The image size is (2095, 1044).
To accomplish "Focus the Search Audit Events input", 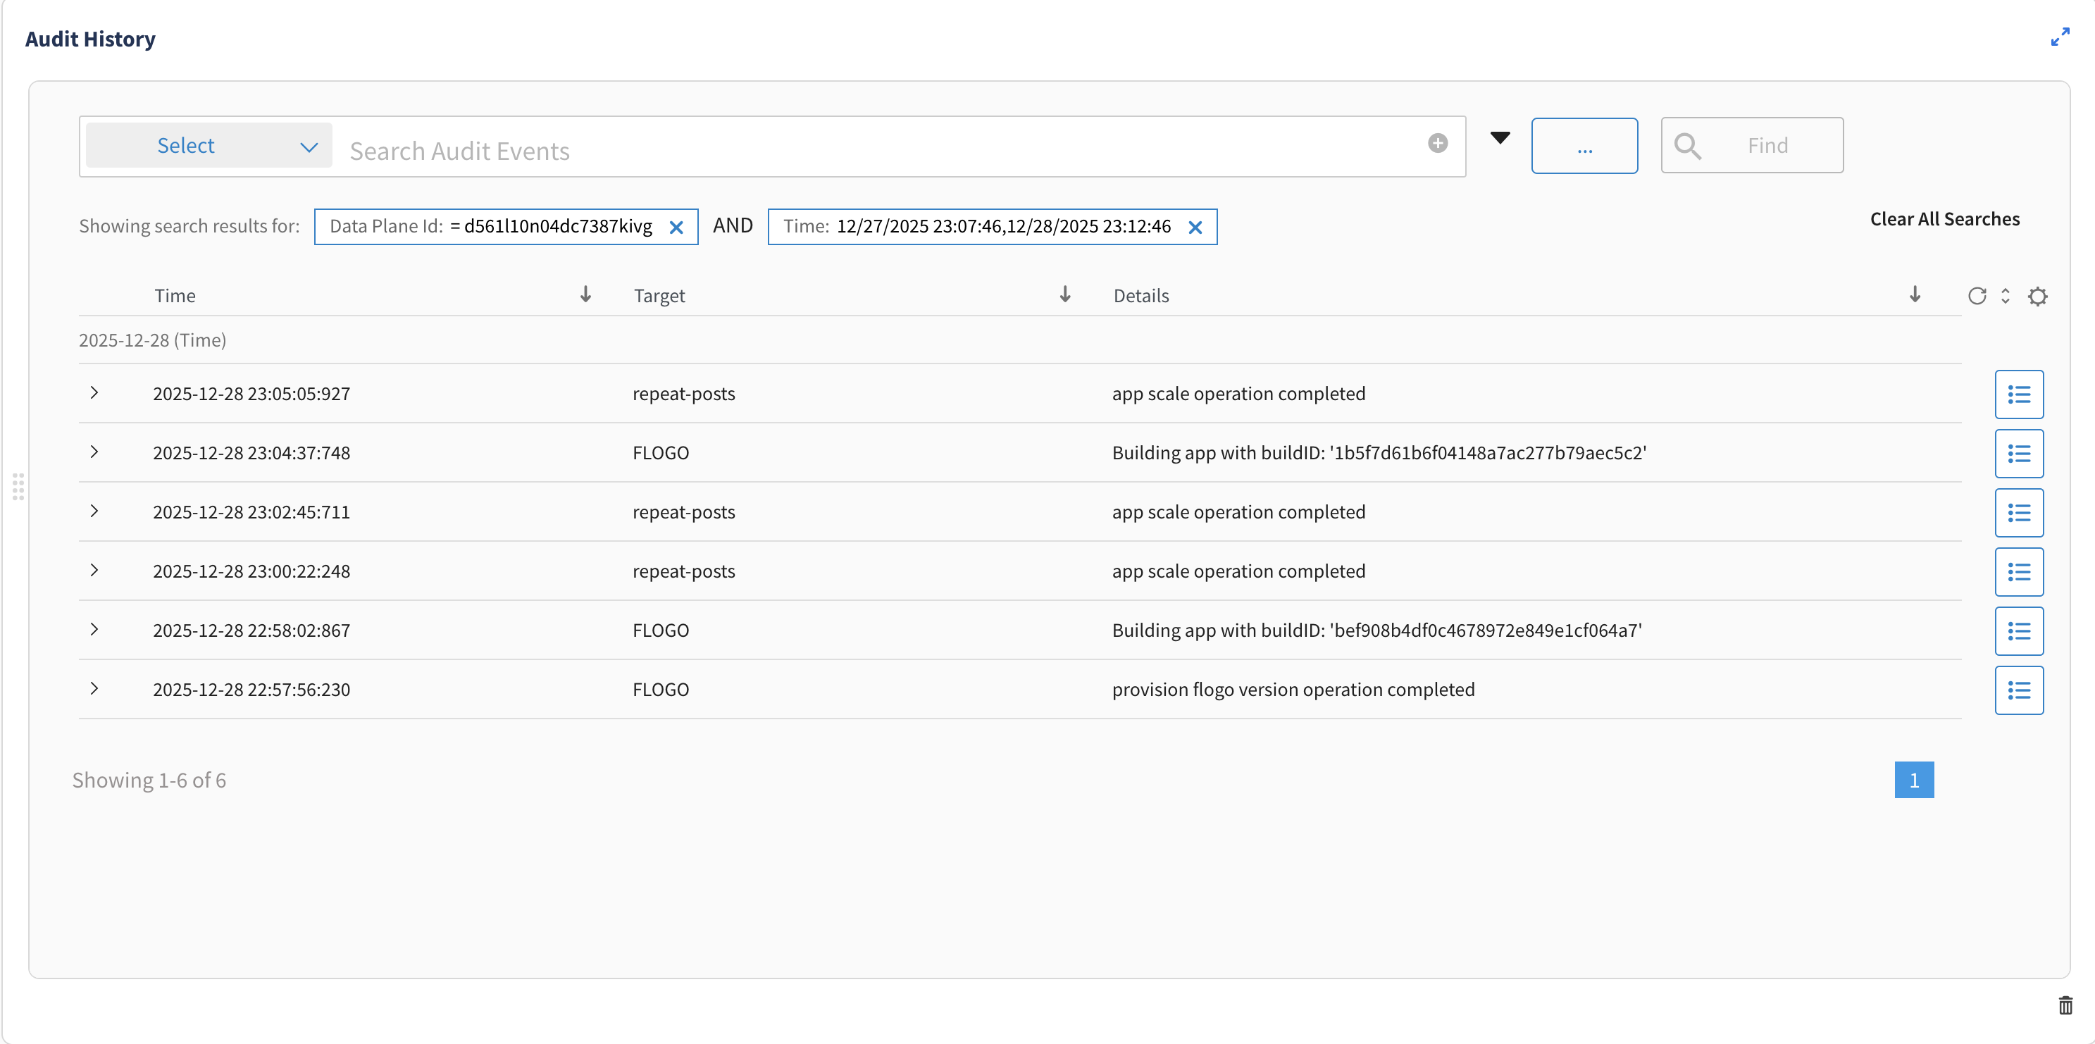I will point(878,151).
